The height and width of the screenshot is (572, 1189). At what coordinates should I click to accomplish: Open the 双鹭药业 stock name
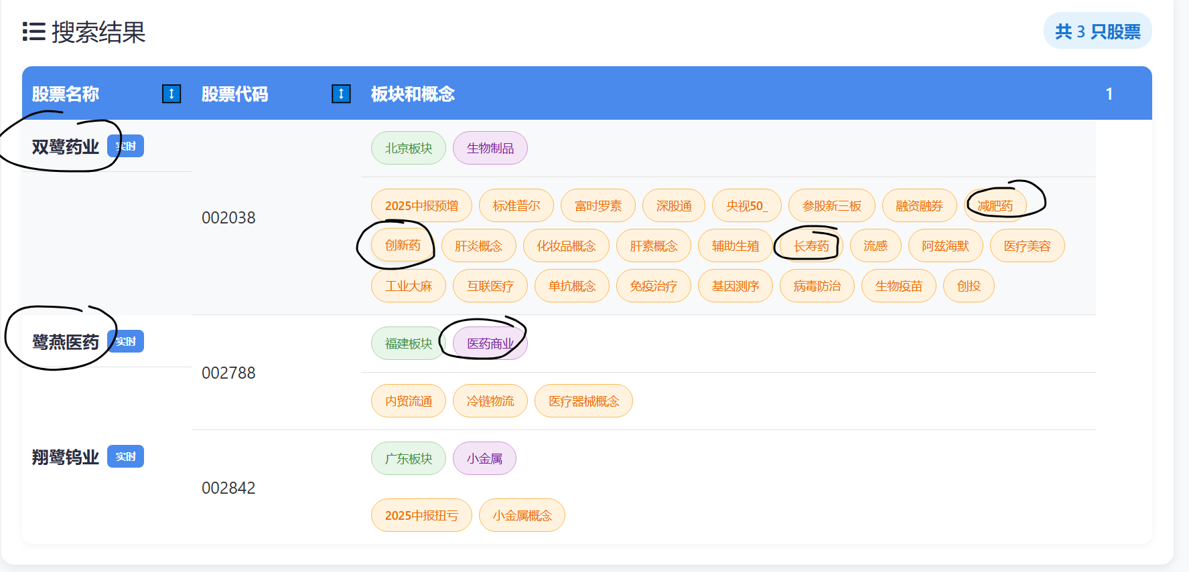(66, 147)
